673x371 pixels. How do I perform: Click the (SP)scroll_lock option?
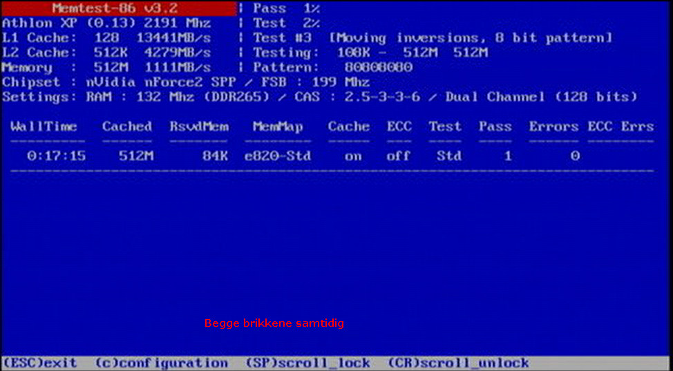(307, 363)
